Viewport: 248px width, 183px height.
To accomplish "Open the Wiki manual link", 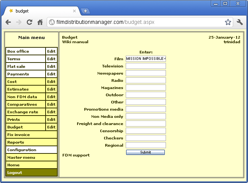I will [x=75, y=42].
